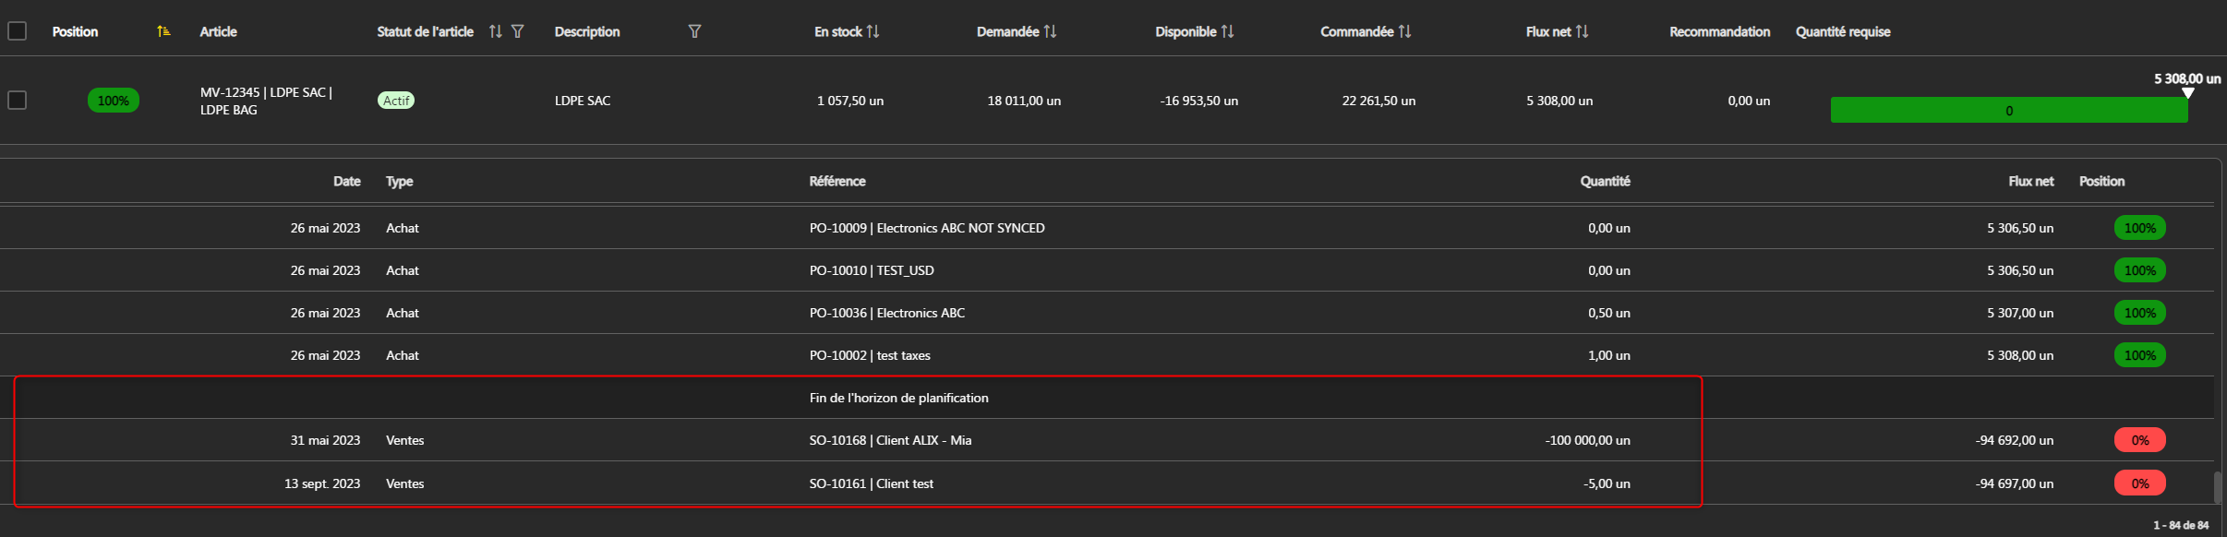The height and width of the screenshot is (537, 2227).
Task: Click the 5 307,00 un flux net value
Action: (x=2020, y=313)
